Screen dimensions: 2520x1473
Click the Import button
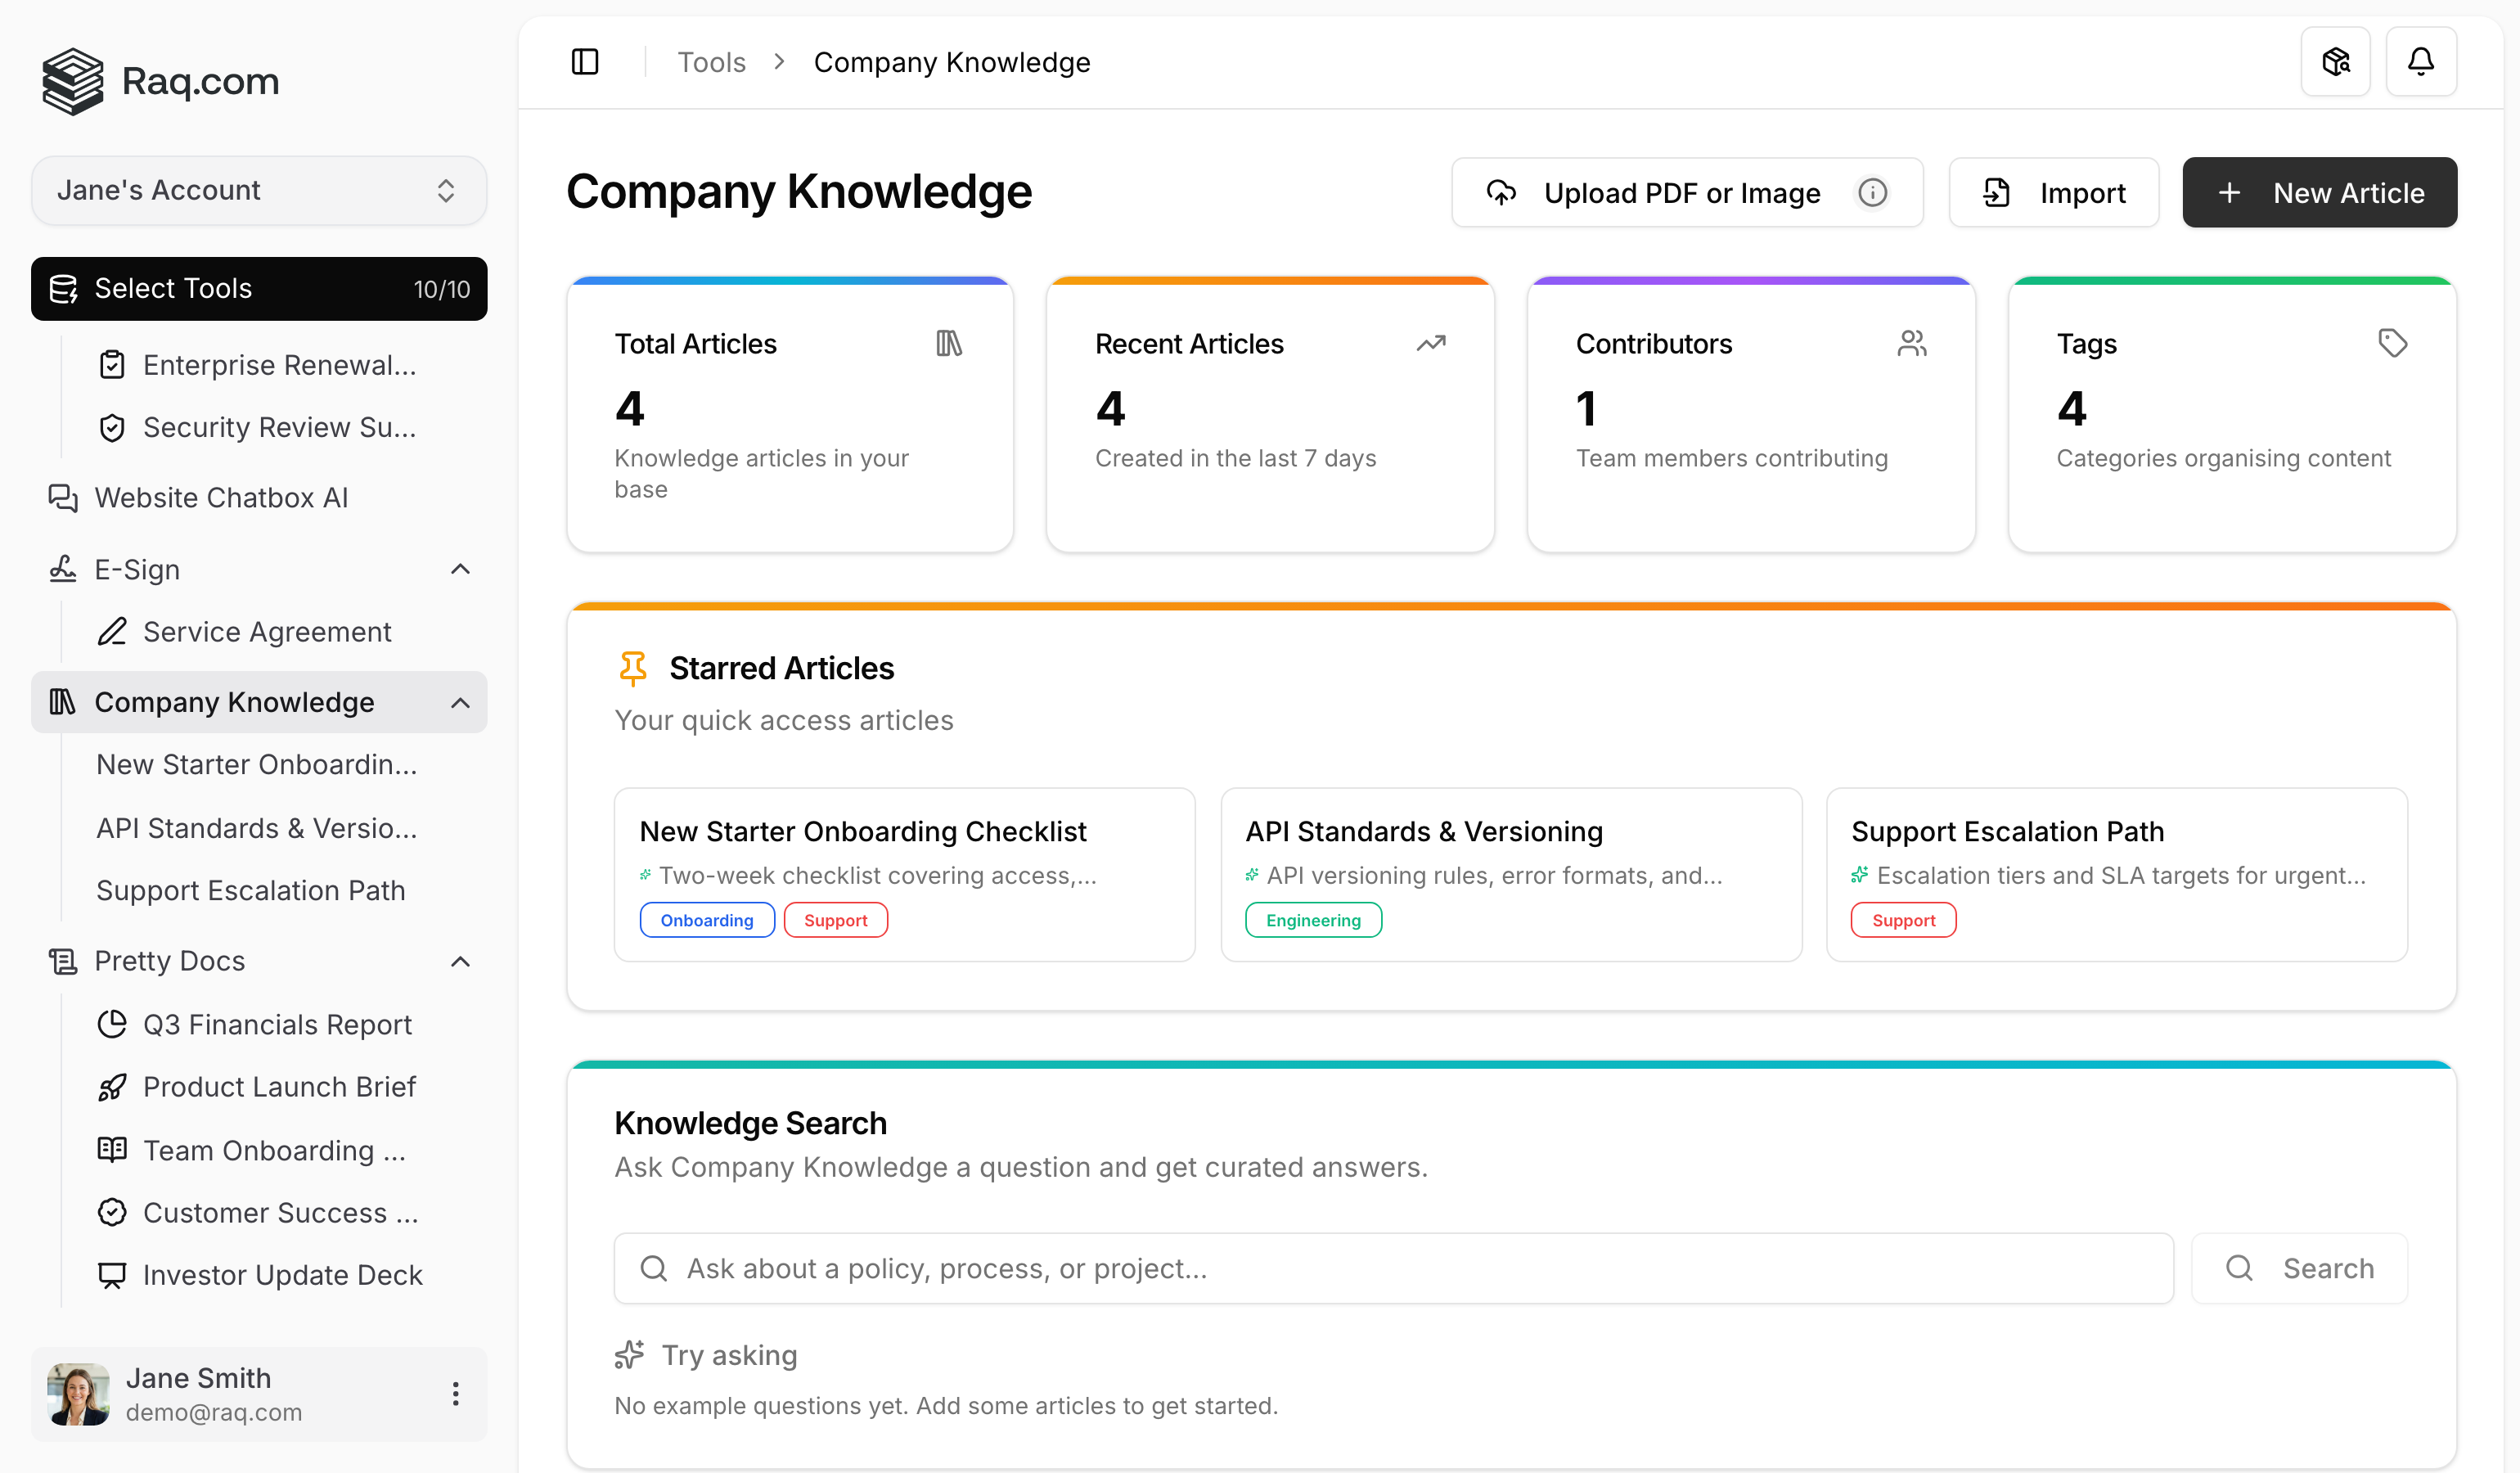click(x=2054, y=192)
